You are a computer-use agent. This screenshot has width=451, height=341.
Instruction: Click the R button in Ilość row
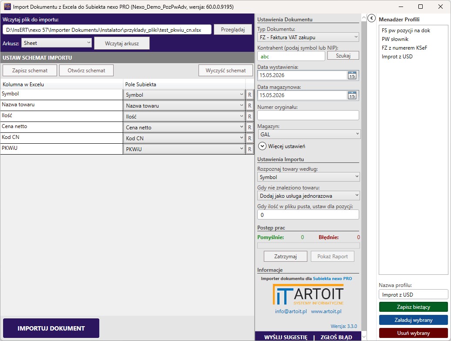coord(249,117)
